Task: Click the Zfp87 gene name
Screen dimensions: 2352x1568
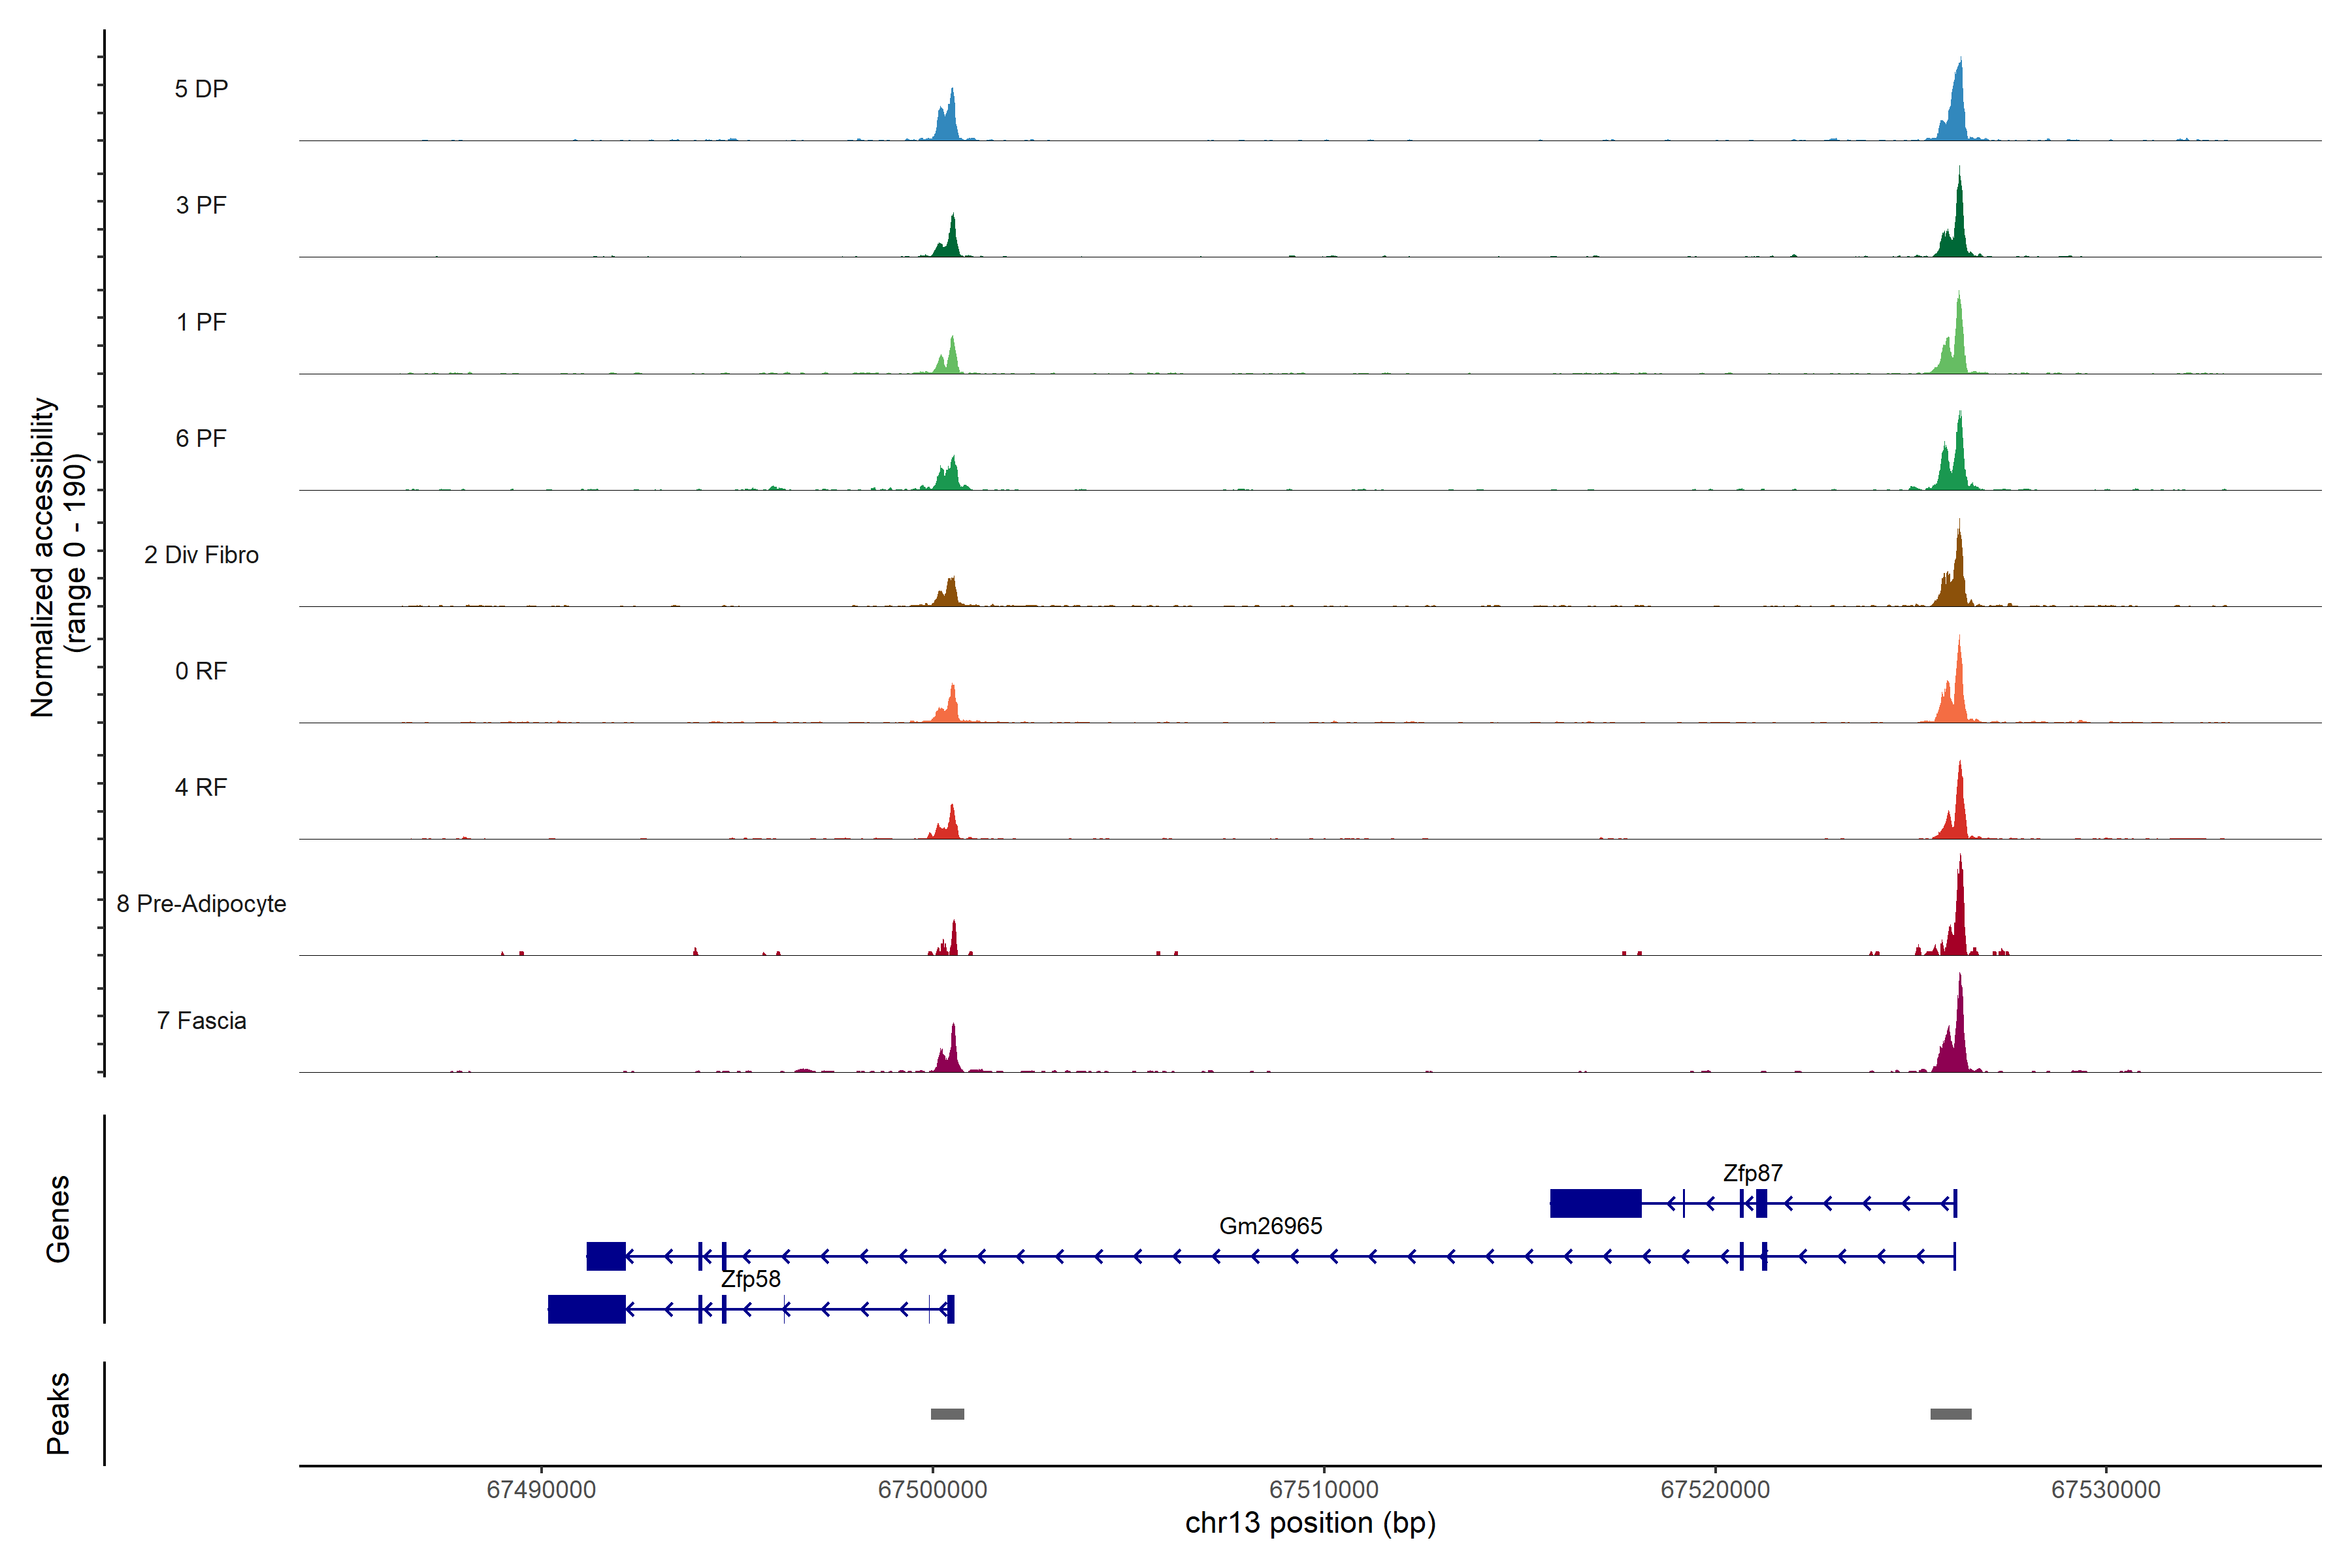Action: click(1752, 1172)
